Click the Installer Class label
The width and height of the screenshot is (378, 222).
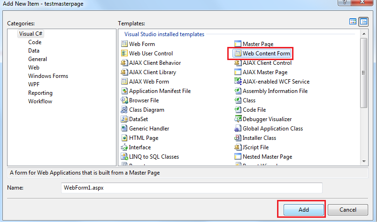point(259,138)
